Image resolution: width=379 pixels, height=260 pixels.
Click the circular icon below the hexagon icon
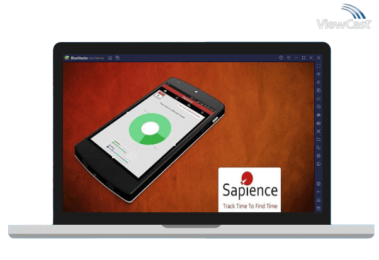tap(319, 164)
